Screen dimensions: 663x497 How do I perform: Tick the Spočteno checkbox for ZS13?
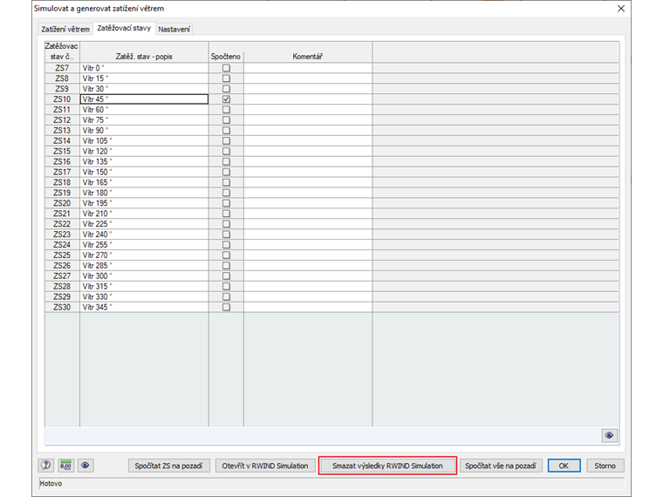tap(226, 130)
